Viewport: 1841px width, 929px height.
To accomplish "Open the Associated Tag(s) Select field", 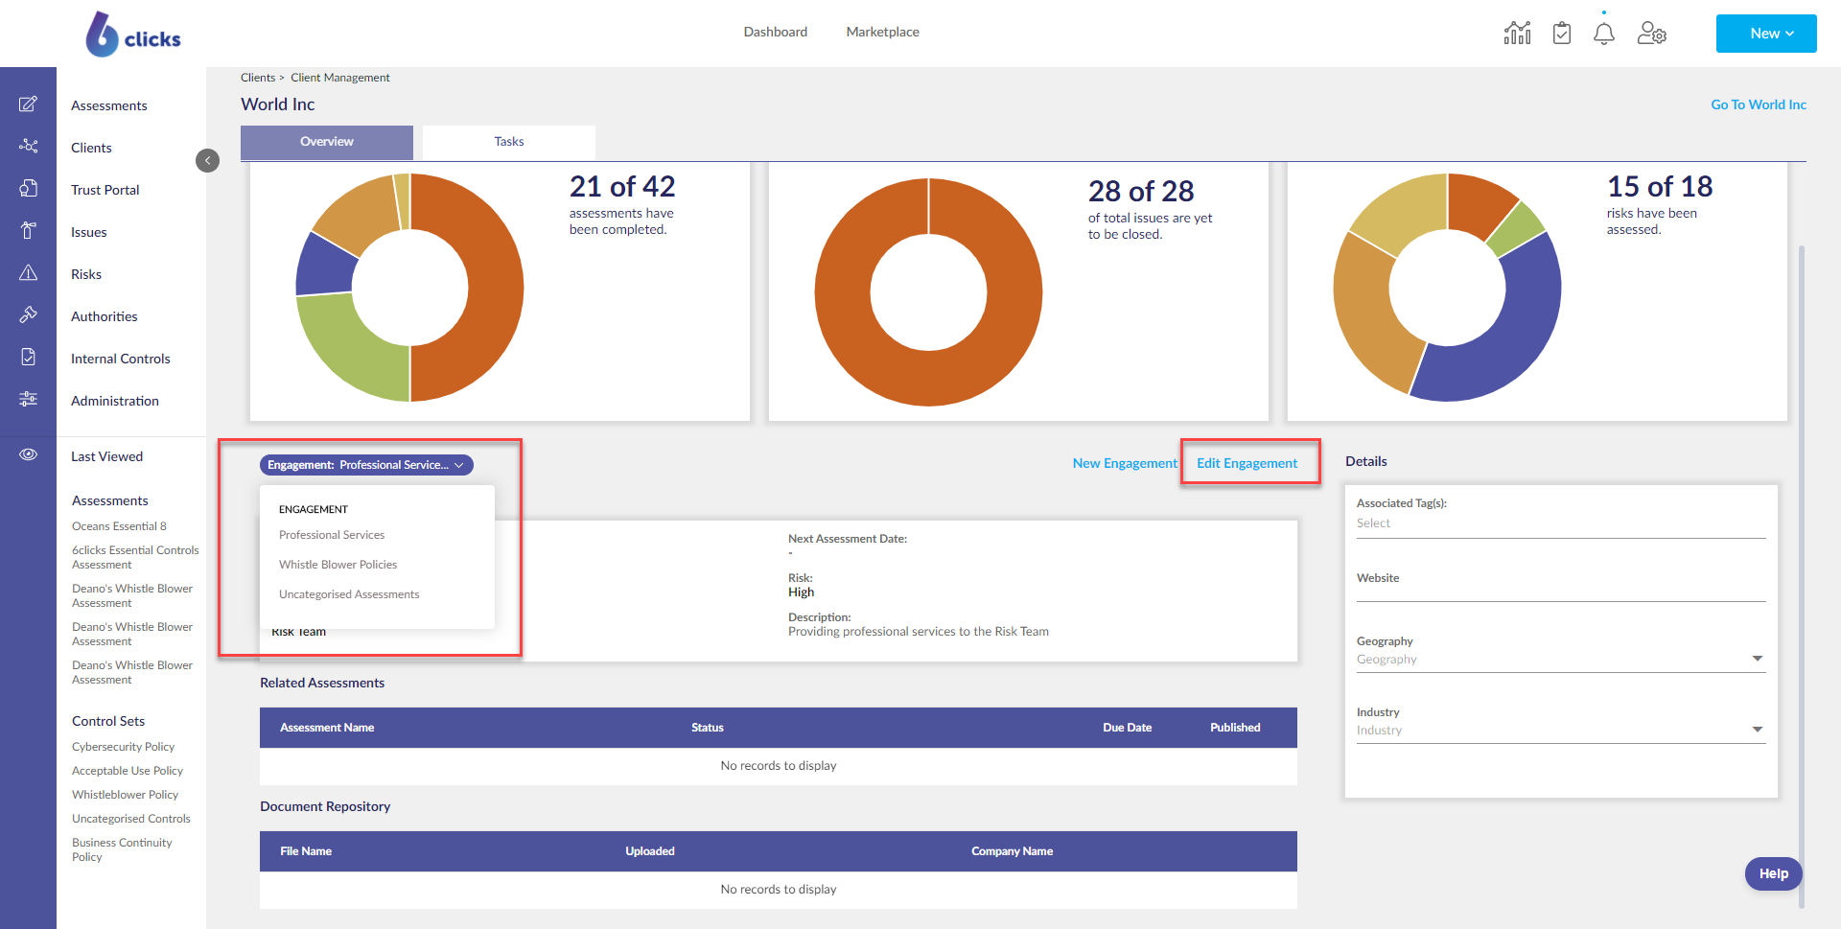I will click(1561, 523).
